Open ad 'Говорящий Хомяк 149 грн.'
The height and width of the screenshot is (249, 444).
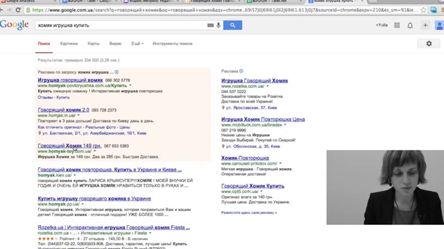[x=69, y=146]
